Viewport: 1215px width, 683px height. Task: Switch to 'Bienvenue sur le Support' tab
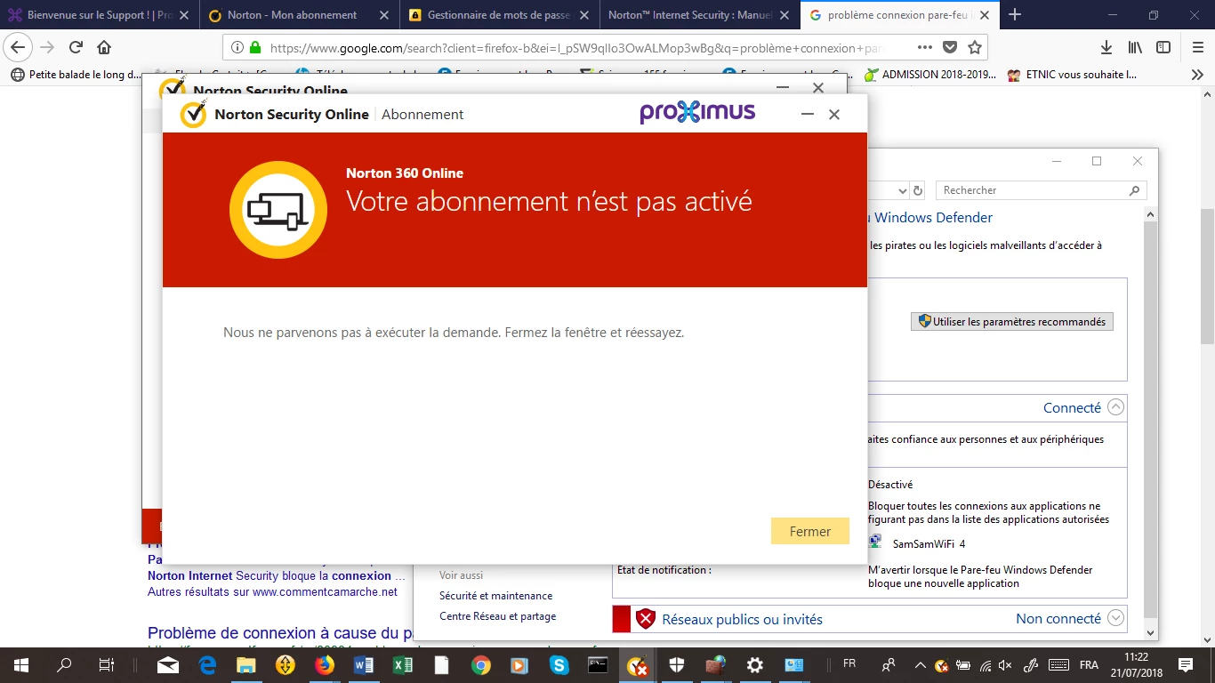(x=99, y=15)
